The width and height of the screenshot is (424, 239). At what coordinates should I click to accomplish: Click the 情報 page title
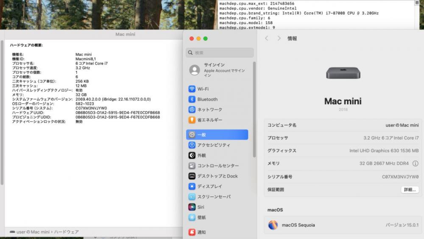tap(292, 39)
